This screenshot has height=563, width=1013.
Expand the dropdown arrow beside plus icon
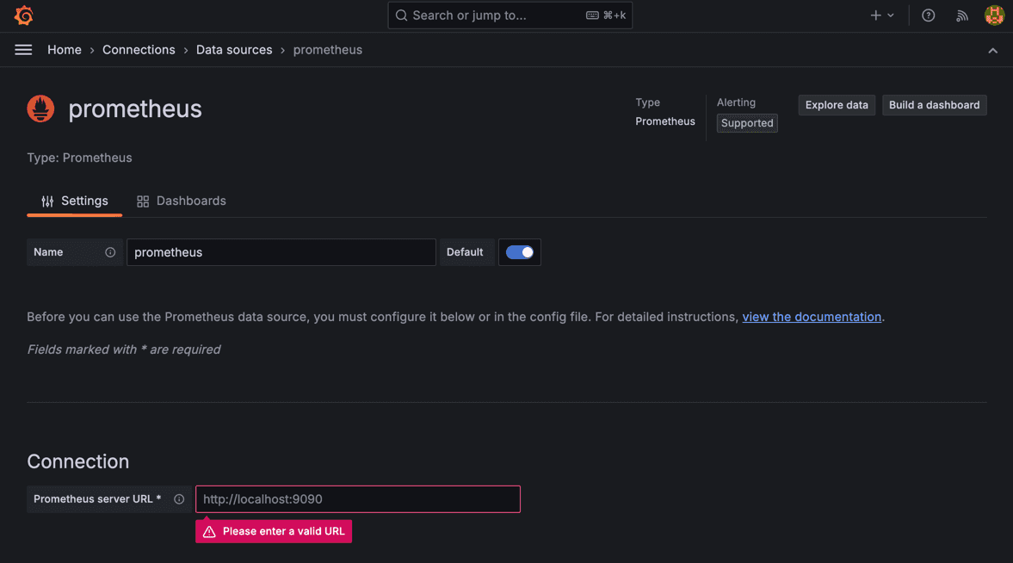891,15
